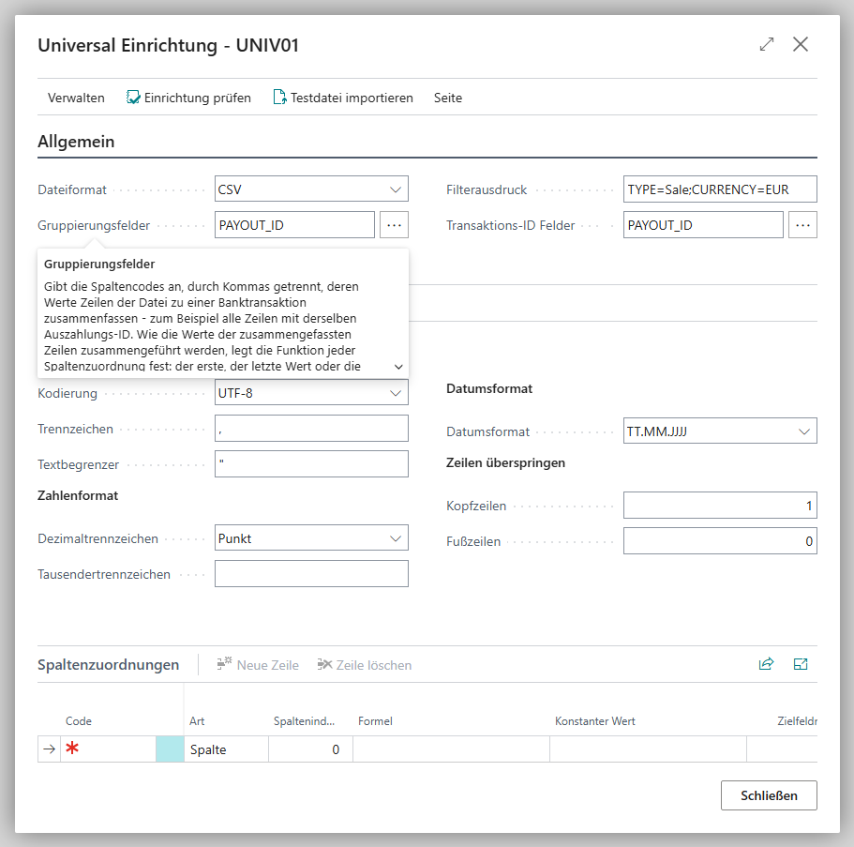Click the Formel column header
The width and height of the screenshot is (854, 847).
[x=375, y=721]
